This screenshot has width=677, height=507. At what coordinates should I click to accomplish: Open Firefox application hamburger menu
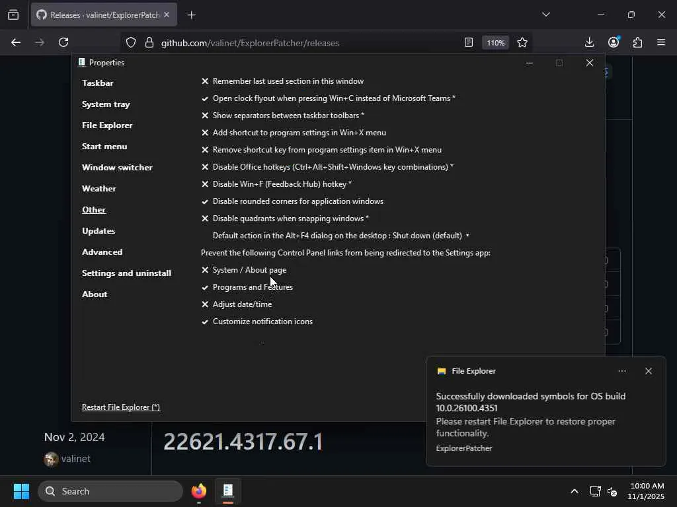(661, 42)
